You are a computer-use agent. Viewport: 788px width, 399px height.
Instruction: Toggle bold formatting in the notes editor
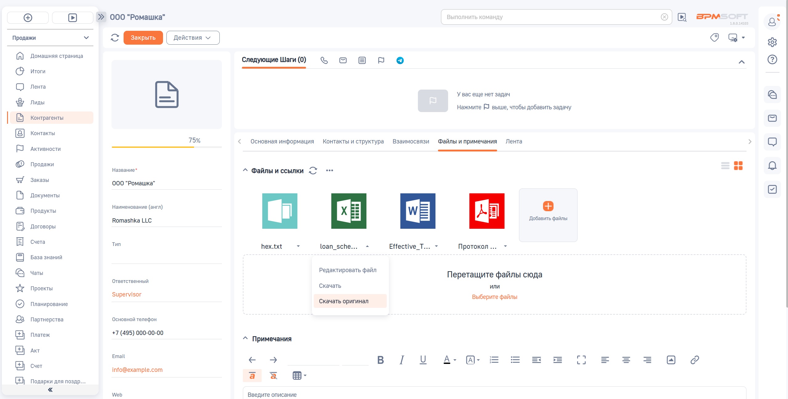tap(381, 360)
